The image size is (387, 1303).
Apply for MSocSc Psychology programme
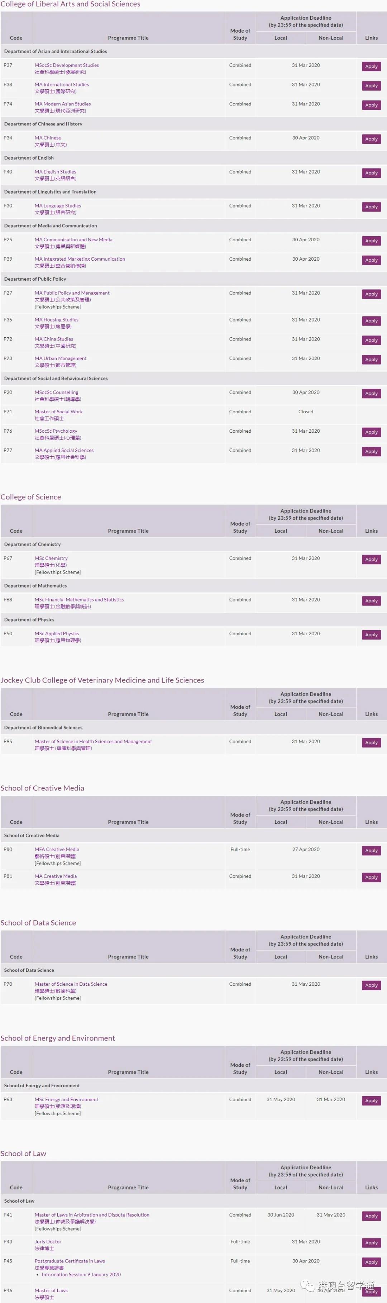pyautogui.click(x=371, y=432)
